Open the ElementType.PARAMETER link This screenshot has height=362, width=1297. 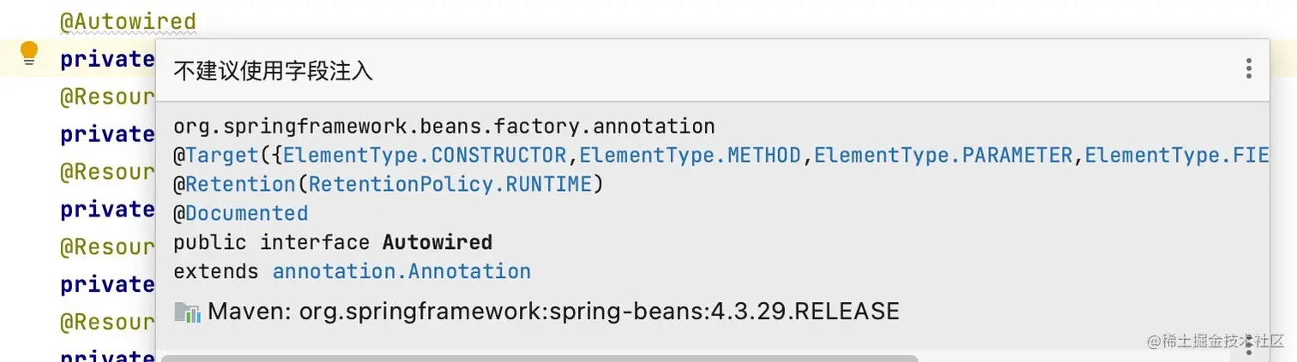pos(943,156)
